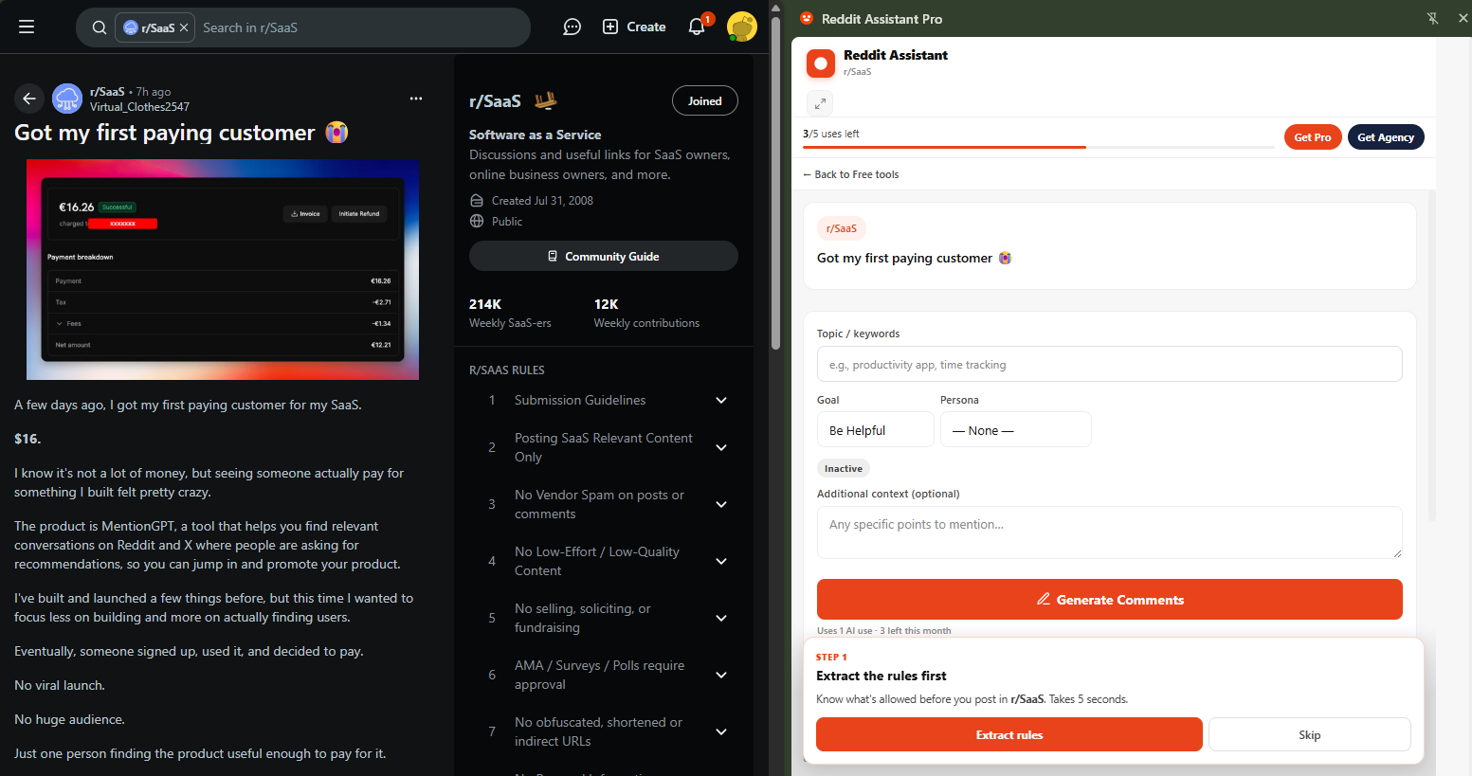
Task: Open the Reddit chat icon
Action: pos(572,27)
